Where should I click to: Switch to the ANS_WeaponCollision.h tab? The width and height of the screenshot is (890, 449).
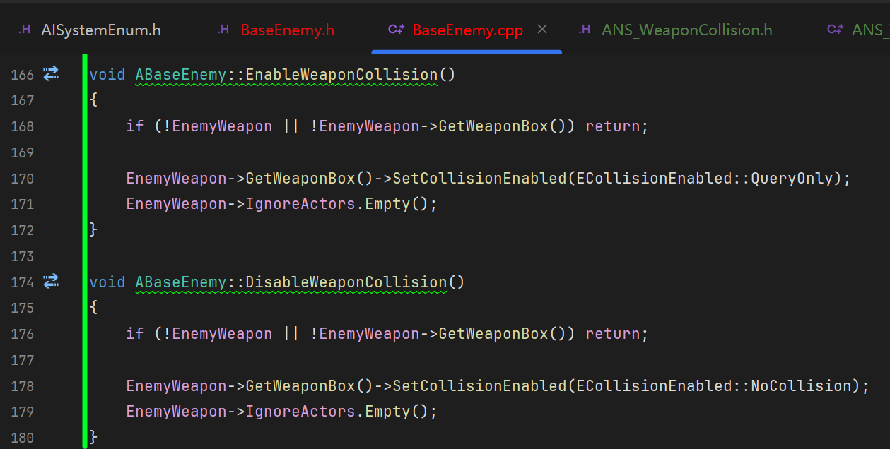pyautogui.click(x=676, y=30)
